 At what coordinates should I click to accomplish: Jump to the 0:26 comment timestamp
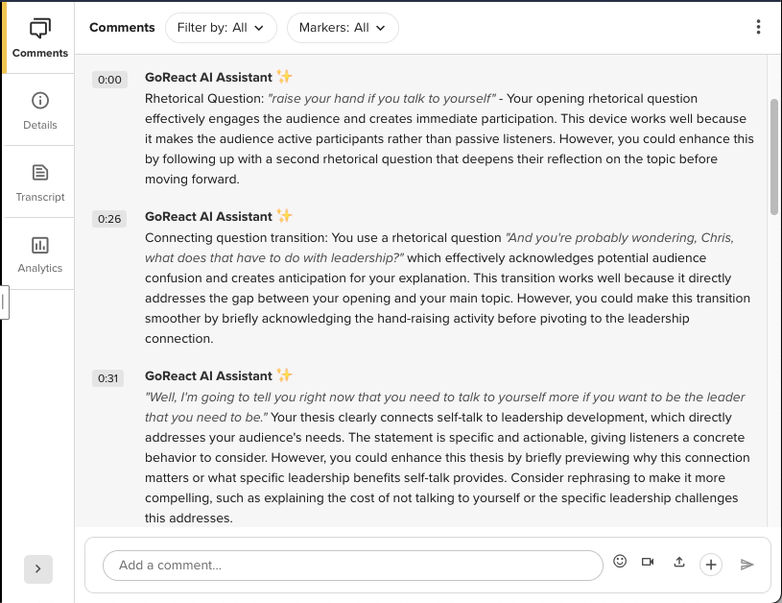tap(109, 218)
